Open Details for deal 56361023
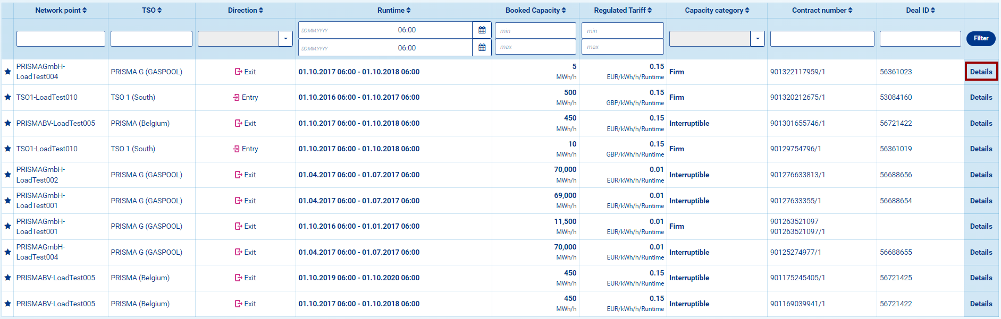 [981, 72]
